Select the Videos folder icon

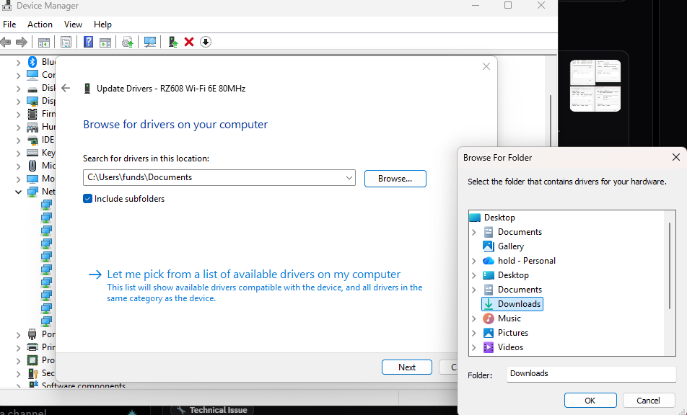[489, 347]
